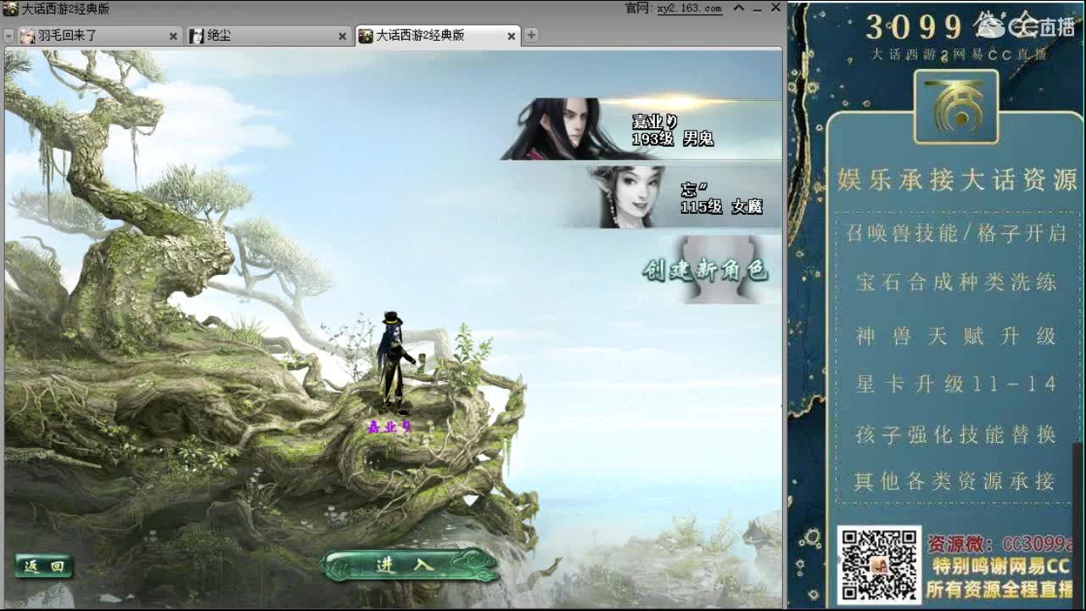Collapse window with the up-arrow title icon
This screenshot has width=1086, height=611.
738,8
